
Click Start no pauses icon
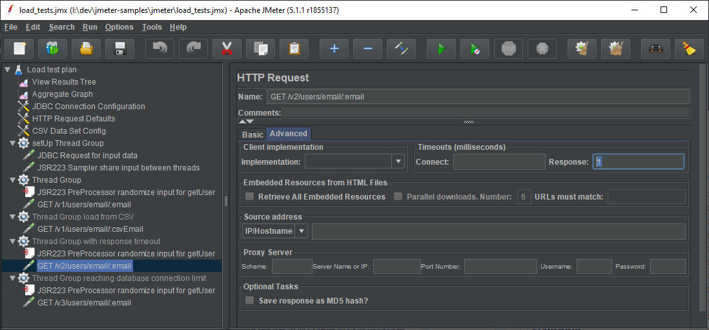(x=475, y=48)
